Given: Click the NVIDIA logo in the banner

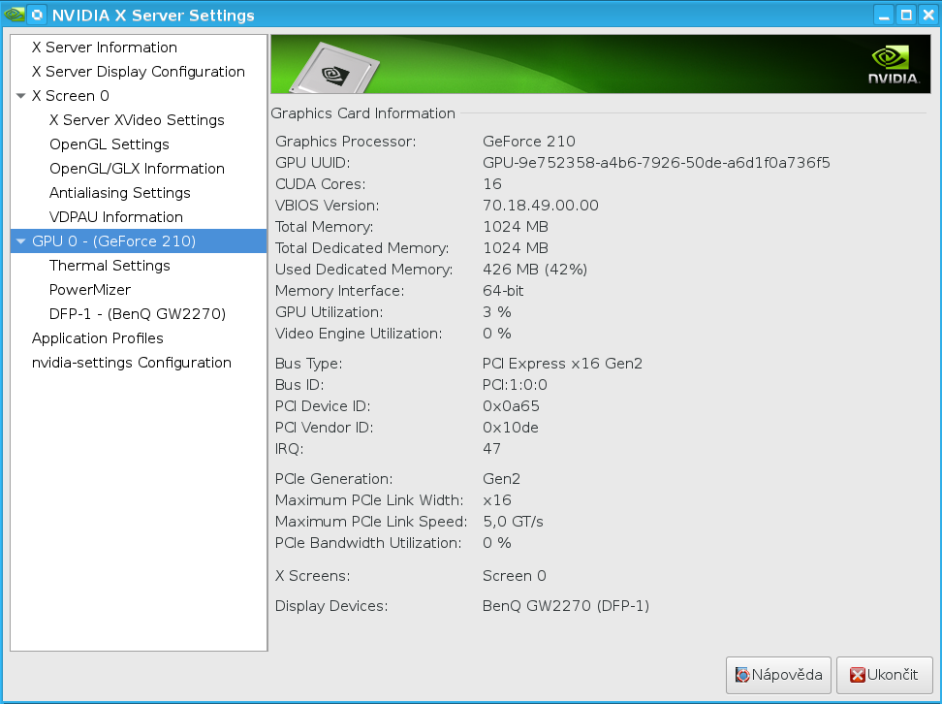Looking at the screenshot, I should (894, 66).
